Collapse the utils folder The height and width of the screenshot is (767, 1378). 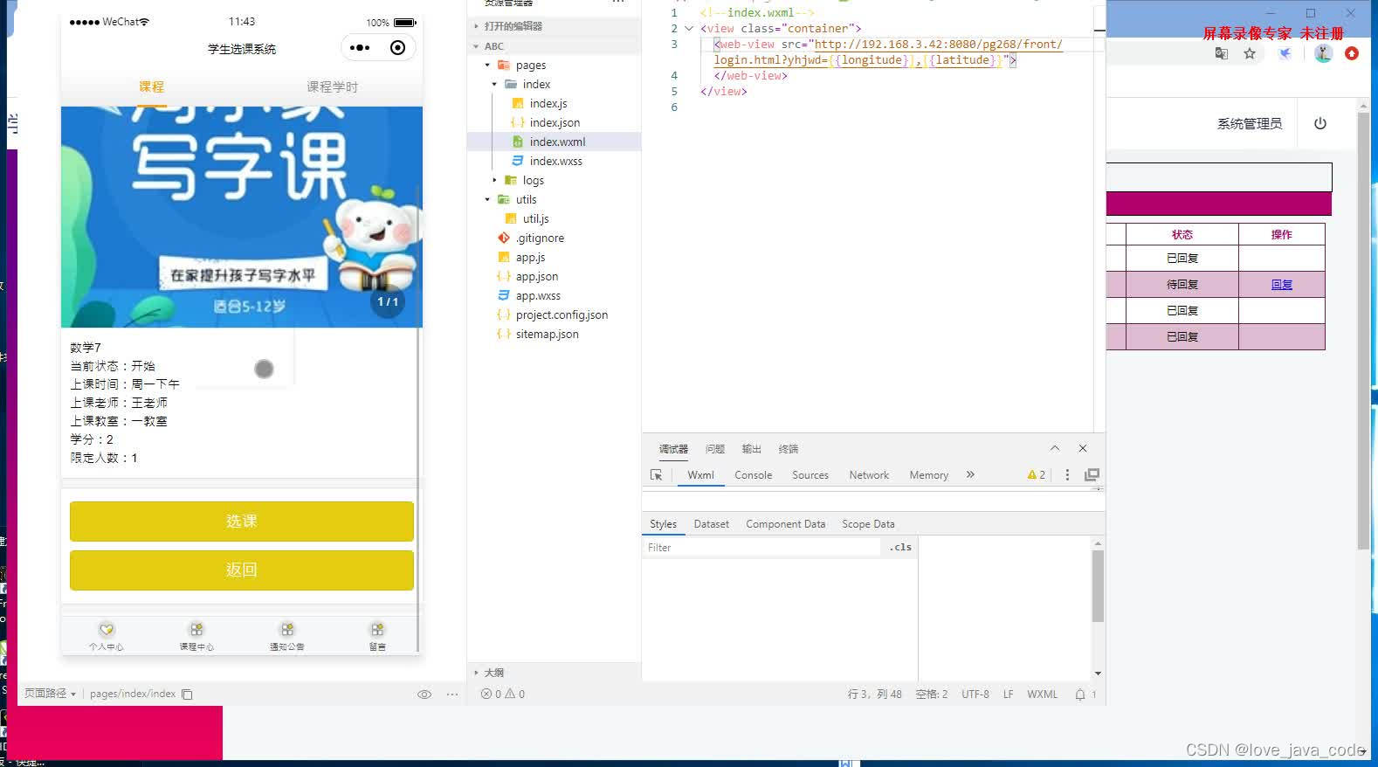tap(487, 199)
